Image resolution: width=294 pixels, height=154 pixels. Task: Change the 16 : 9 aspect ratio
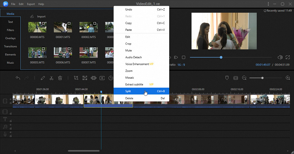pos(181,65)
